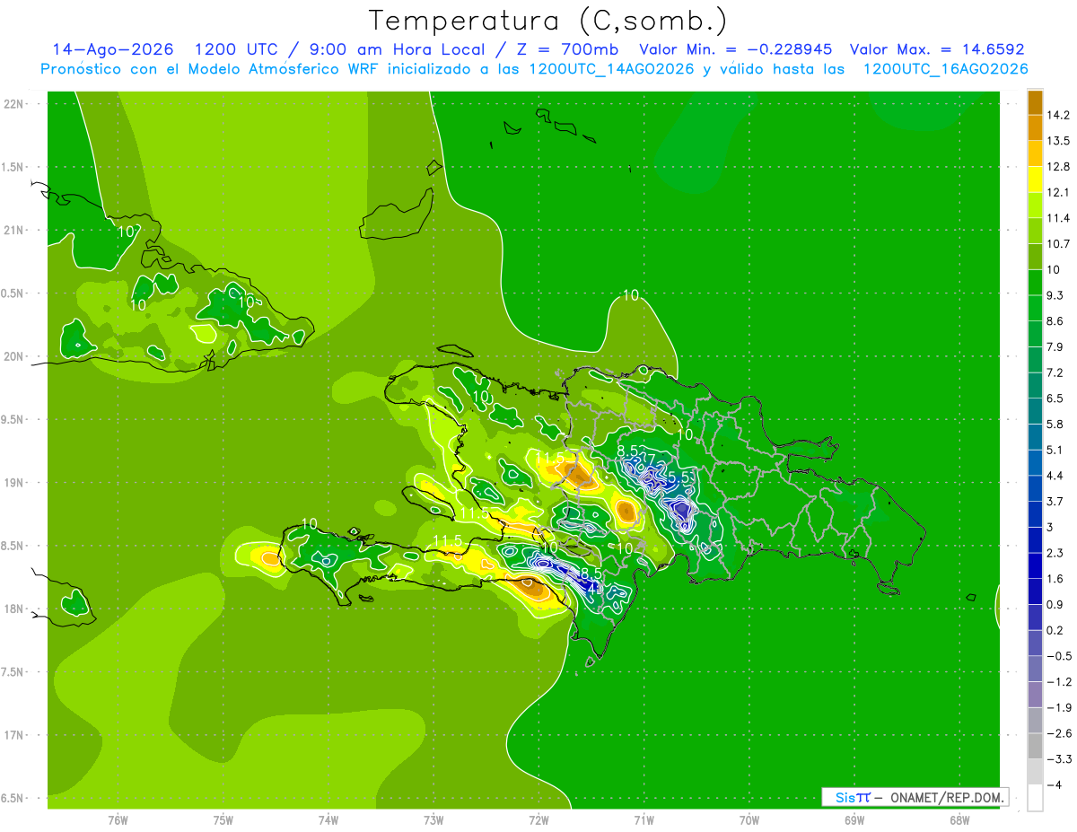Click the '-0.5' color scale label
This screenshot has width=1077, height=832.
pyautogui.click(x=1059, y=656)
